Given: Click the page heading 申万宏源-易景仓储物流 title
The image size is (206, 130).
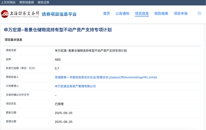Looking at the screenshot, I should coord(58,30).
